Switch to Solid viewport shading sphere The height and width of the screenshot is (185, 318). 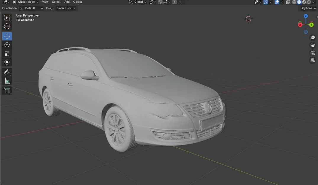299,2
